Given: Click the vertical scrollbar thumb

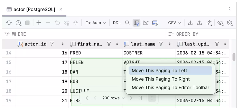Looking at the screenshot, I should [x=234, y=57].
